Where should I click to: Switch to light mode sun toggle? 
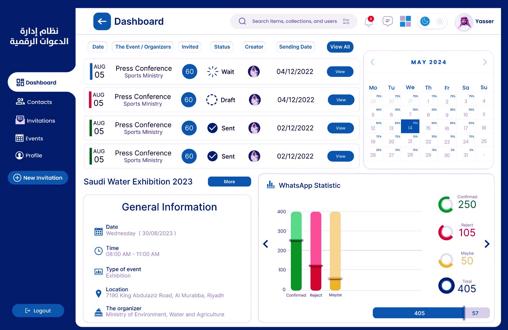tap(440, 21)
